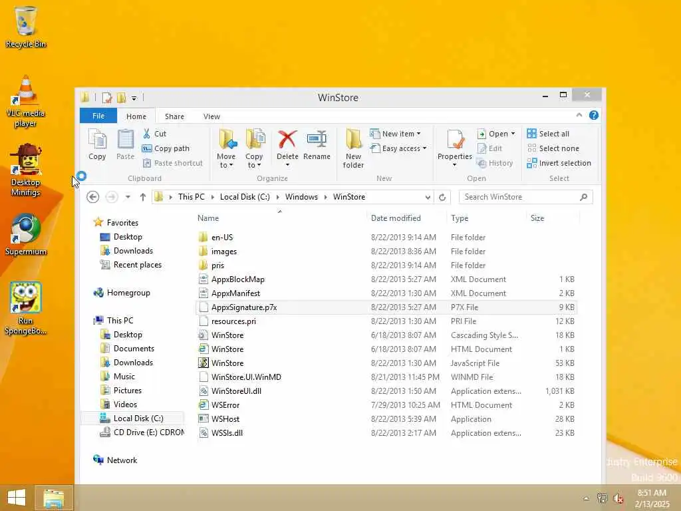The height and width of the screenshot is (511, 681).
Task: Click the blue Help question mark icon
Action: 594,115
